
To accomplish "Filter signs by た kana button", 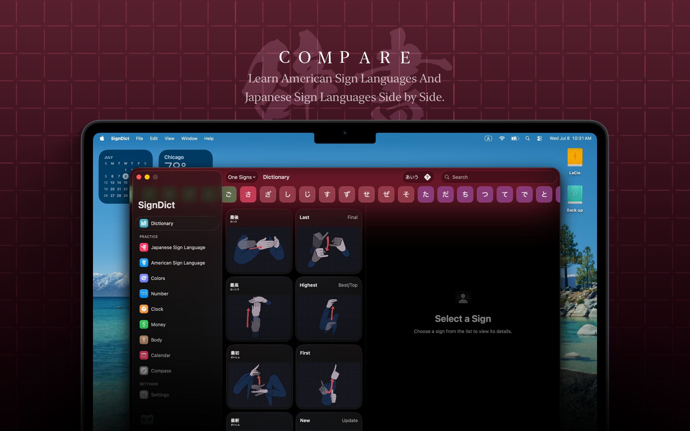I will [x=426, y=194].
